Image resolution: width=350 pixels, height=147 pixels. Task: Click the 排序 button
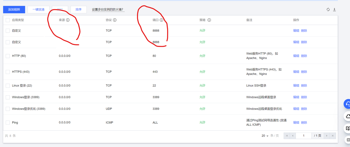[x=78, y=10]
